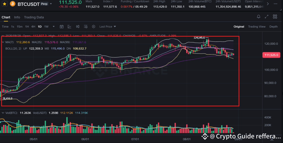Viewport: 283px width, 143px height.
Task: Select the 4H interval
Action: pyautogui.click(x=33, y=27)
